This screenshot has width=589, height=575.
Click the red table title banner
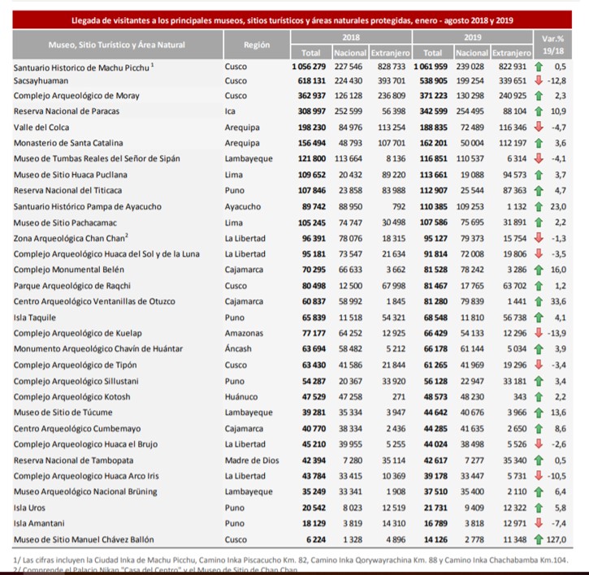click(292, 20)
